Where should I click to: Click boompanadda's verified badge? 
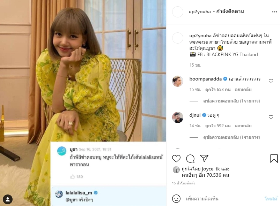225,79
